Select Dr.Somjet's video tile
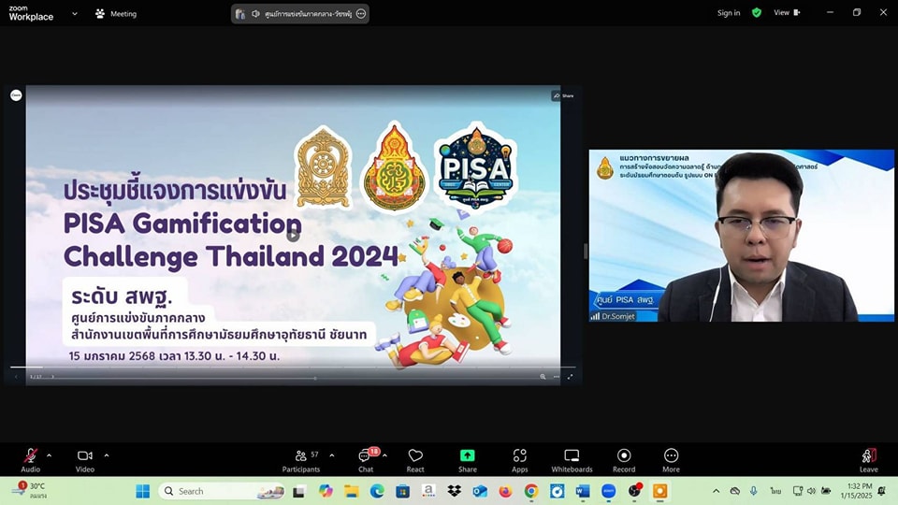Image resolution: width=898 pixels, height=505 pixels. 741,236
